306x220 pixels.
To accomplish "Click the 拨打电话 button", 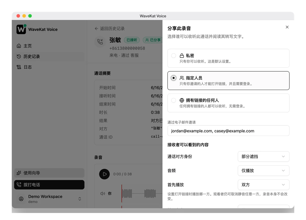I will tap(49, 185).
